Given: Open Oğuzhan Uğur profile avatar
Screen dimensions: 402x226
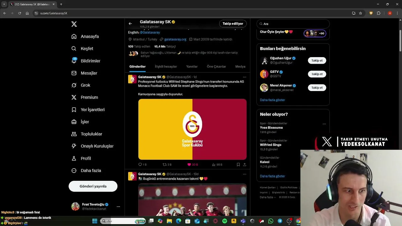Looking at the screenshot, I should [264, 61].
